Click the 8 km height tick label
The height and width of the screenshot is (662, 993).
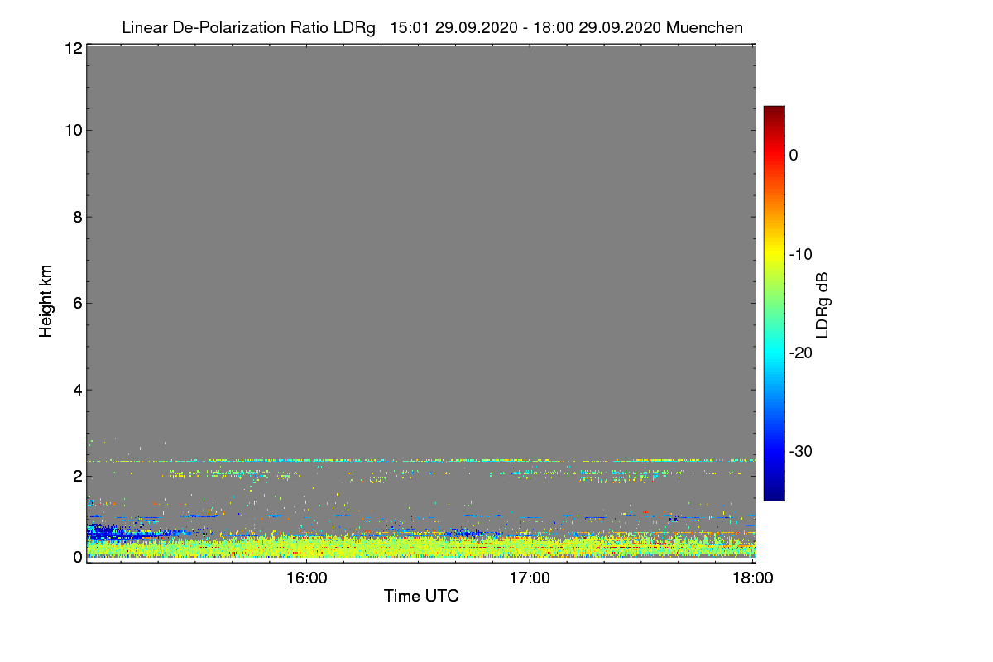click(x=76, y=217)
